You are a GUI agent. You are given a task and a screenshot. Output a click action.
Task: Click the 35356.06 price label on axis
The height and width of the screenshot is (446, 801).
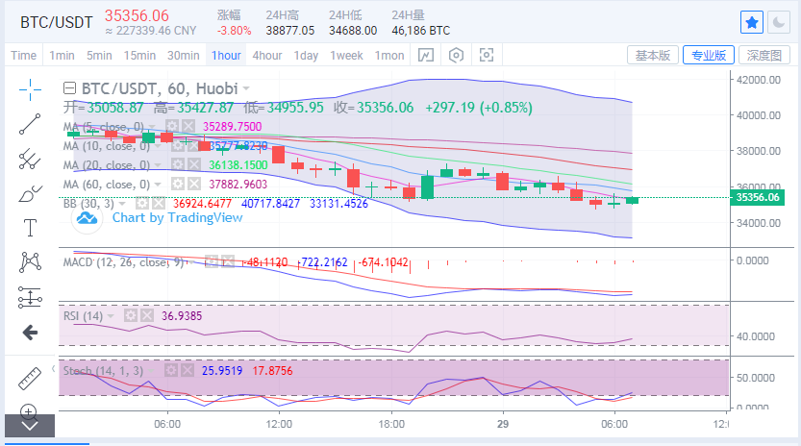pos(758,197)
